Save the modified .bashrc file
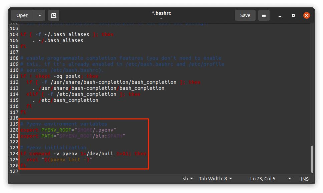Viewport: 323px width, 193px height. [x=245, y=15]
